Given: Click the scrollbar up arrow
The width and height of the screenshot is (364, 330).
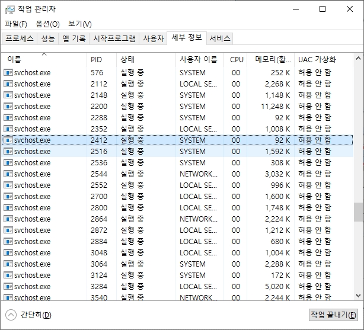Looking at the screenshot, I should (358, 58).
